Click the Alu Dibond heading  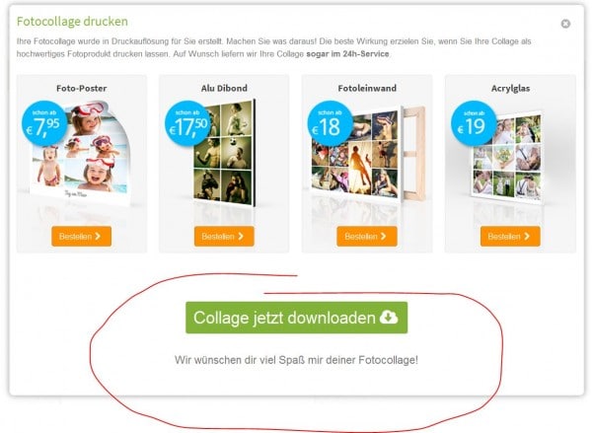coord(224,89)
